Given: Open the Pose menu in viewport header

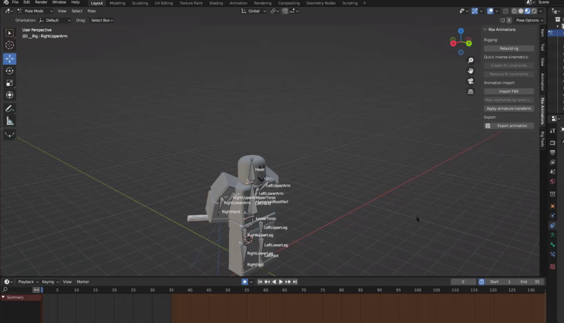Looking at the screenshot, I should pos(91,11).
